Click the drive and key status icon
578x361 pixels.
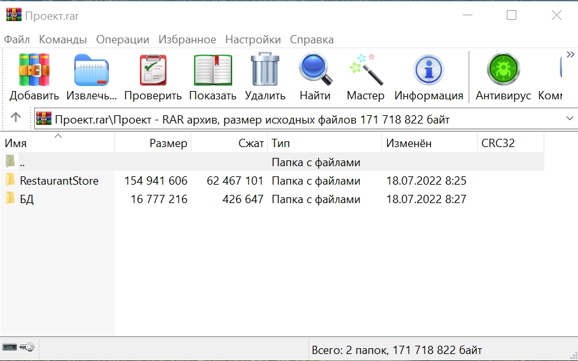click(x=19, y=348)
